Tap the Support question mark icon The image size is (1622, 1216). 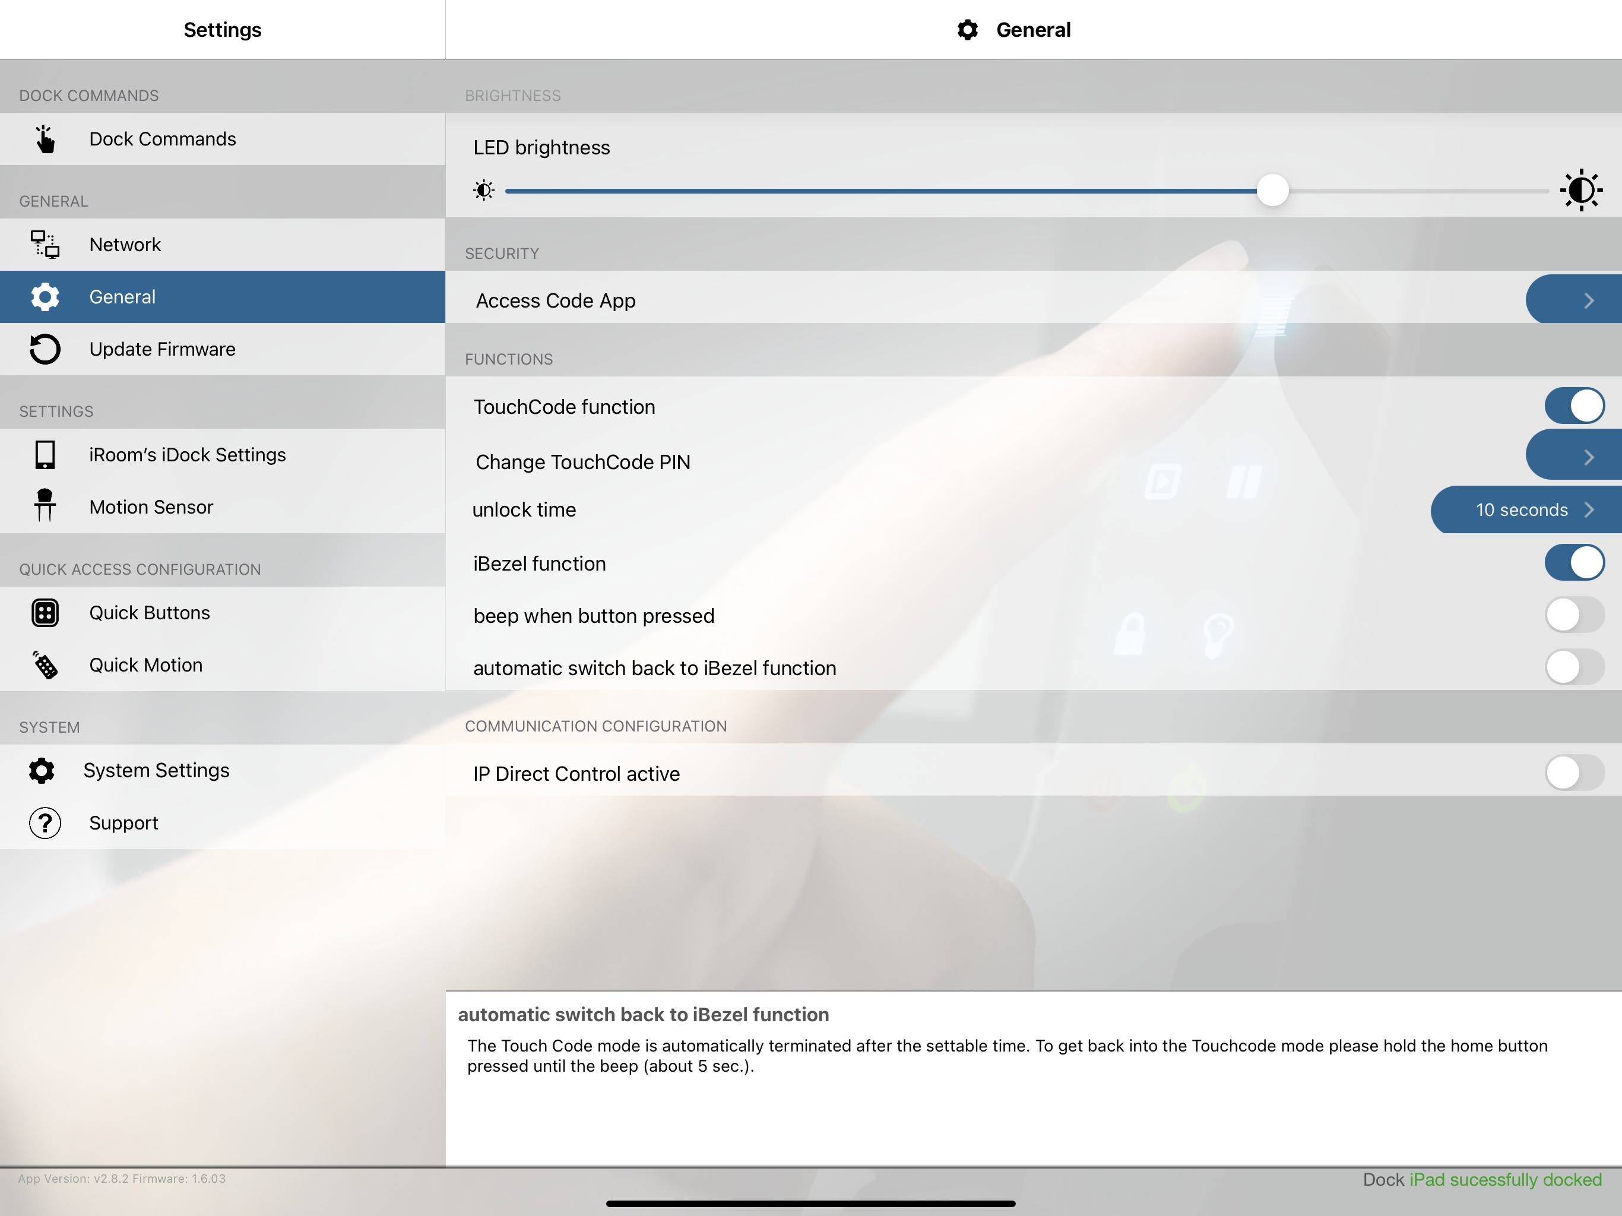pos(45,823)
